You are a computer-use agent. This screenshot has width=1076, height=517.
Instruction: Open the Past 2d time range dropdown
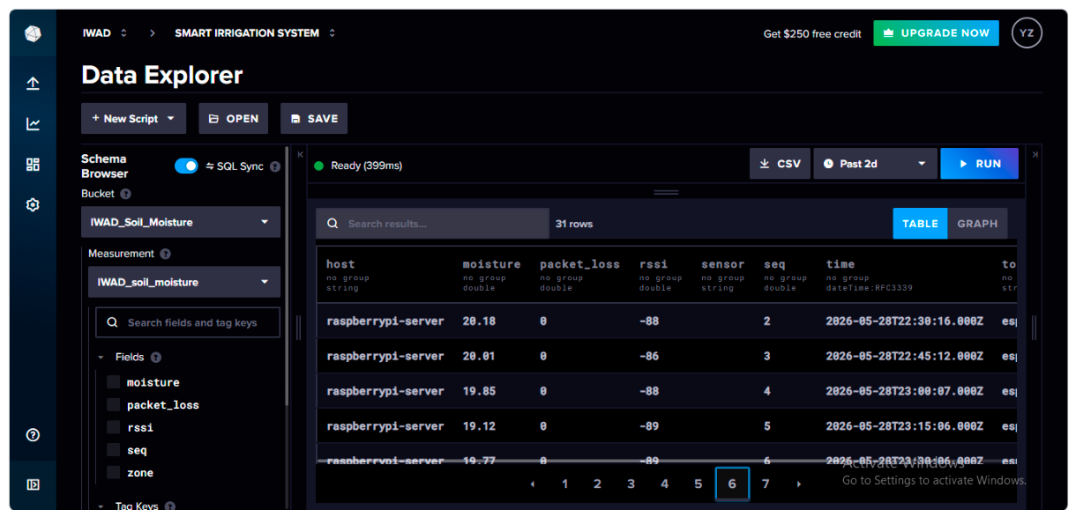pos(875,164)
